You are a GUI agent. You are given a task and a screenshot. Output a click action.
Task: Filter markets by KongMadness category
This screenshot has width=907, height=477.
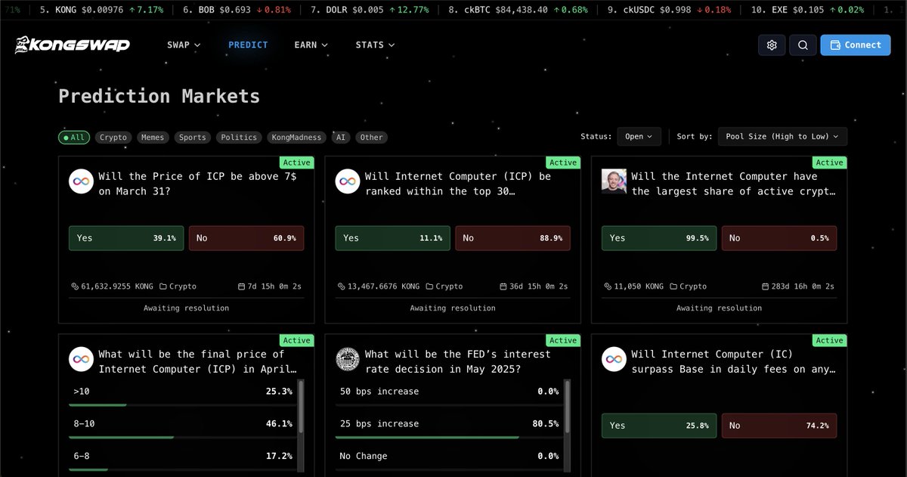point(297,138)
